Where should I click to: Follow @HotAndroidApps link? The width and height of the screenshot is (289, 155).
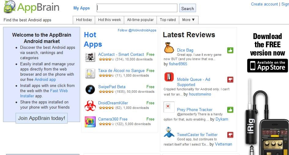(x=137, y=30)
